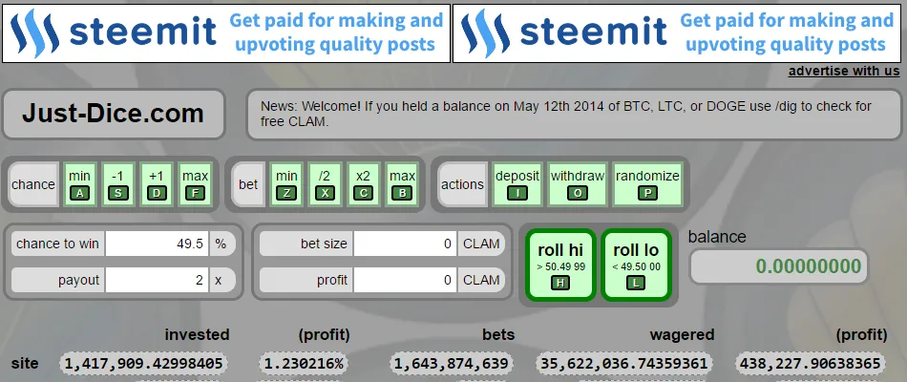907x382 pixels.
Task: Click the Just-Dice.com site logo
Action: [114, 114]
